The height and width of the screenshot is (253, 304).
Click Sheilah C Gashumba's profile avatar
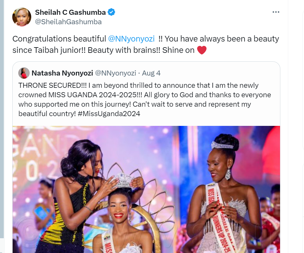[x=21, y=17]
